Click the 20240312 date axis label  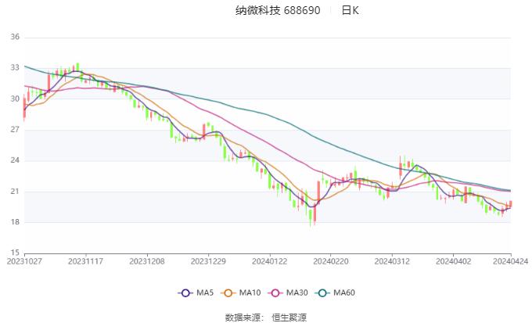pos(392,261)
